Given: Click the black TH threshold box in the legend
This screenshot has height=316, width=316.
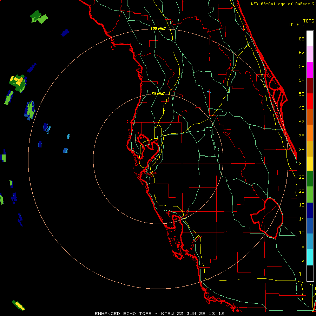Looking at the screenshot, I should 310,273.
